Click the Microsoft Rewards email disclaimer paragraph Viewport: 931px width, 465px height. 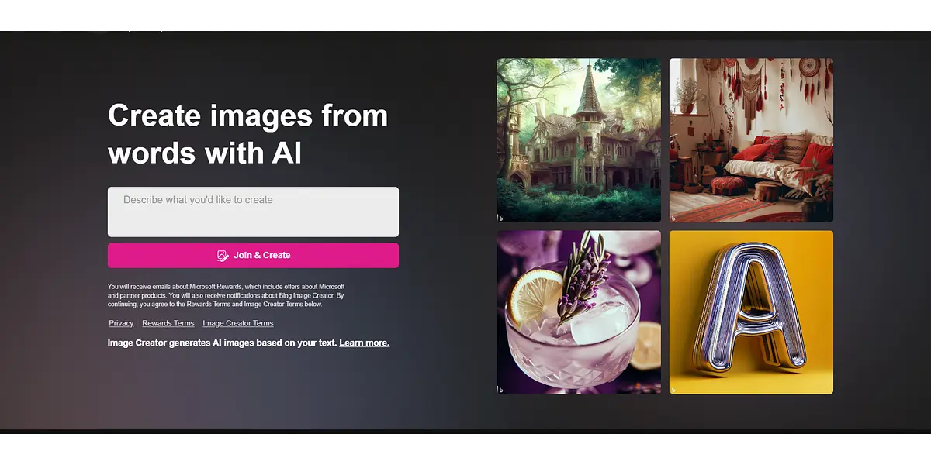coord(226,295)
